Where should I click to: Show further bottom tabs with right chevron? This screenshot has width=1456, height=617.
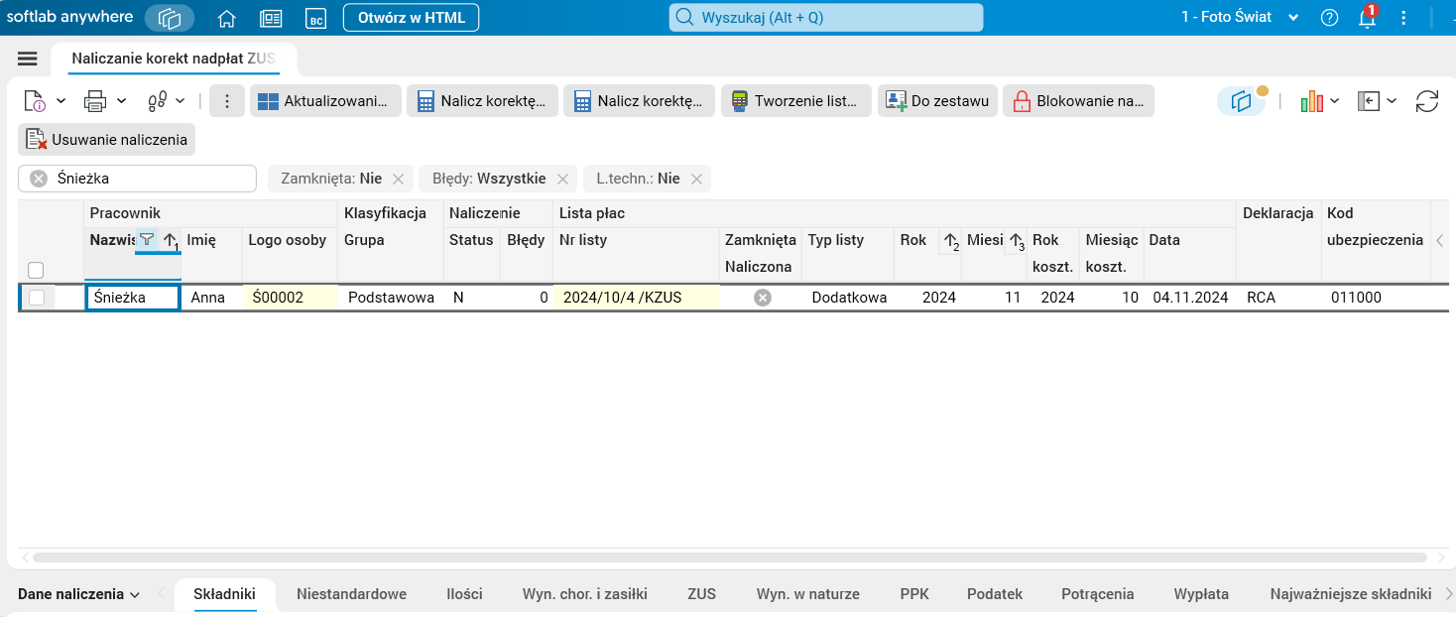[x=1448, y=594]
